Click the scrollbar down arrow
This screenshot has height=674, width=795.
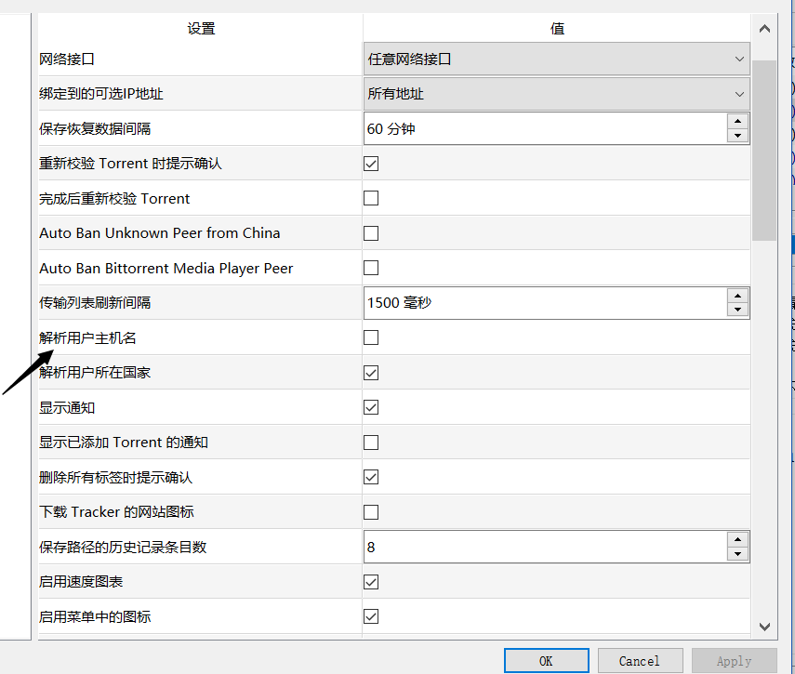point(764,627)
